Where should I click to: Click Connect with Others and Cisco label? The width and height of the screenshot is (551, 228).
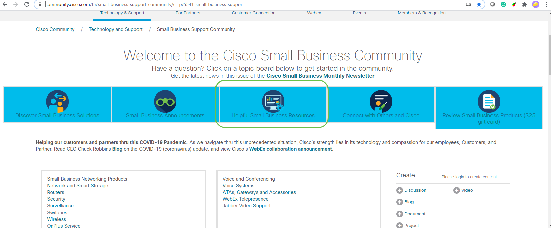coord(381,116)
